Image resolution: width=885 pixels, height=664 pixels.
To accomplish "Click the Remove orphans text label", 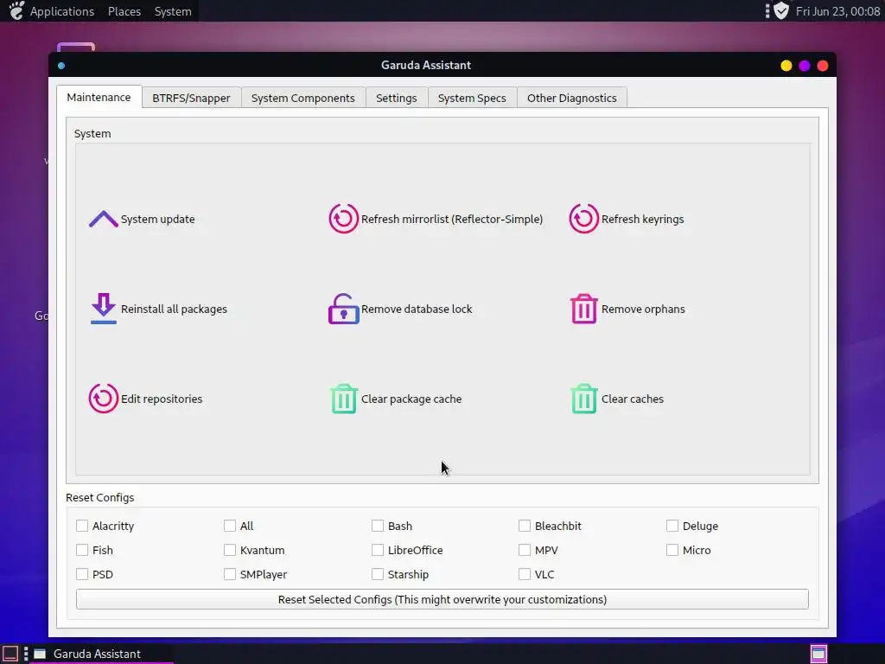I will tap(643, 309).
